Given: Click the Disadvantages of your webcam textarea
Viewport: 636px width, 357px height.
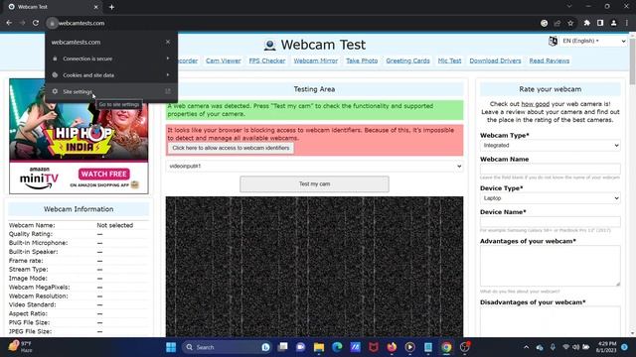Looking at the screenshot, I should tap(550, 321).
